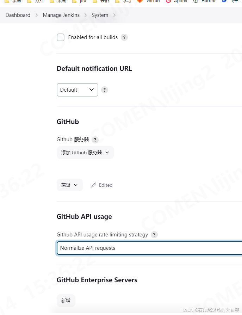
Task: Open the Normalize API requests select box
Action: point(149,248)
